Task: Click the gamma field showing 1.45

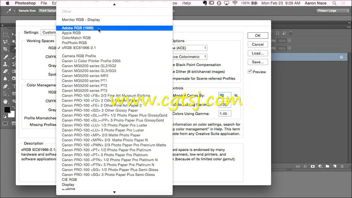Action: 225,114
